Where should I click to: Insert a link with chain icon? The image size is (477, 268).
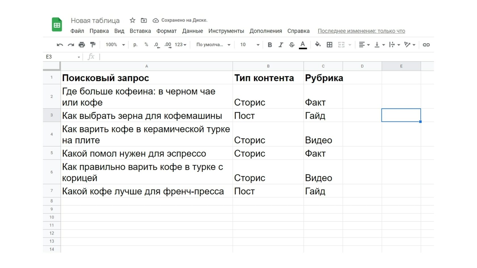(x=426, y=45)
